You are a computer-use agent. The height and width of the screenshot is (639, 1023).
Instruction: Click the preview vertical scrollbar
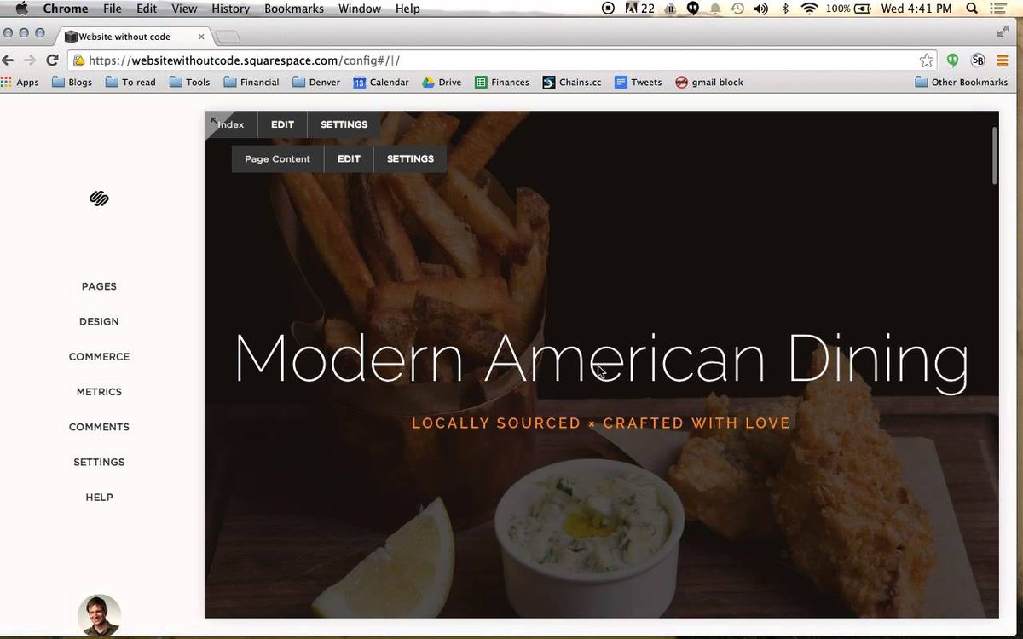[x=993, y=155]
